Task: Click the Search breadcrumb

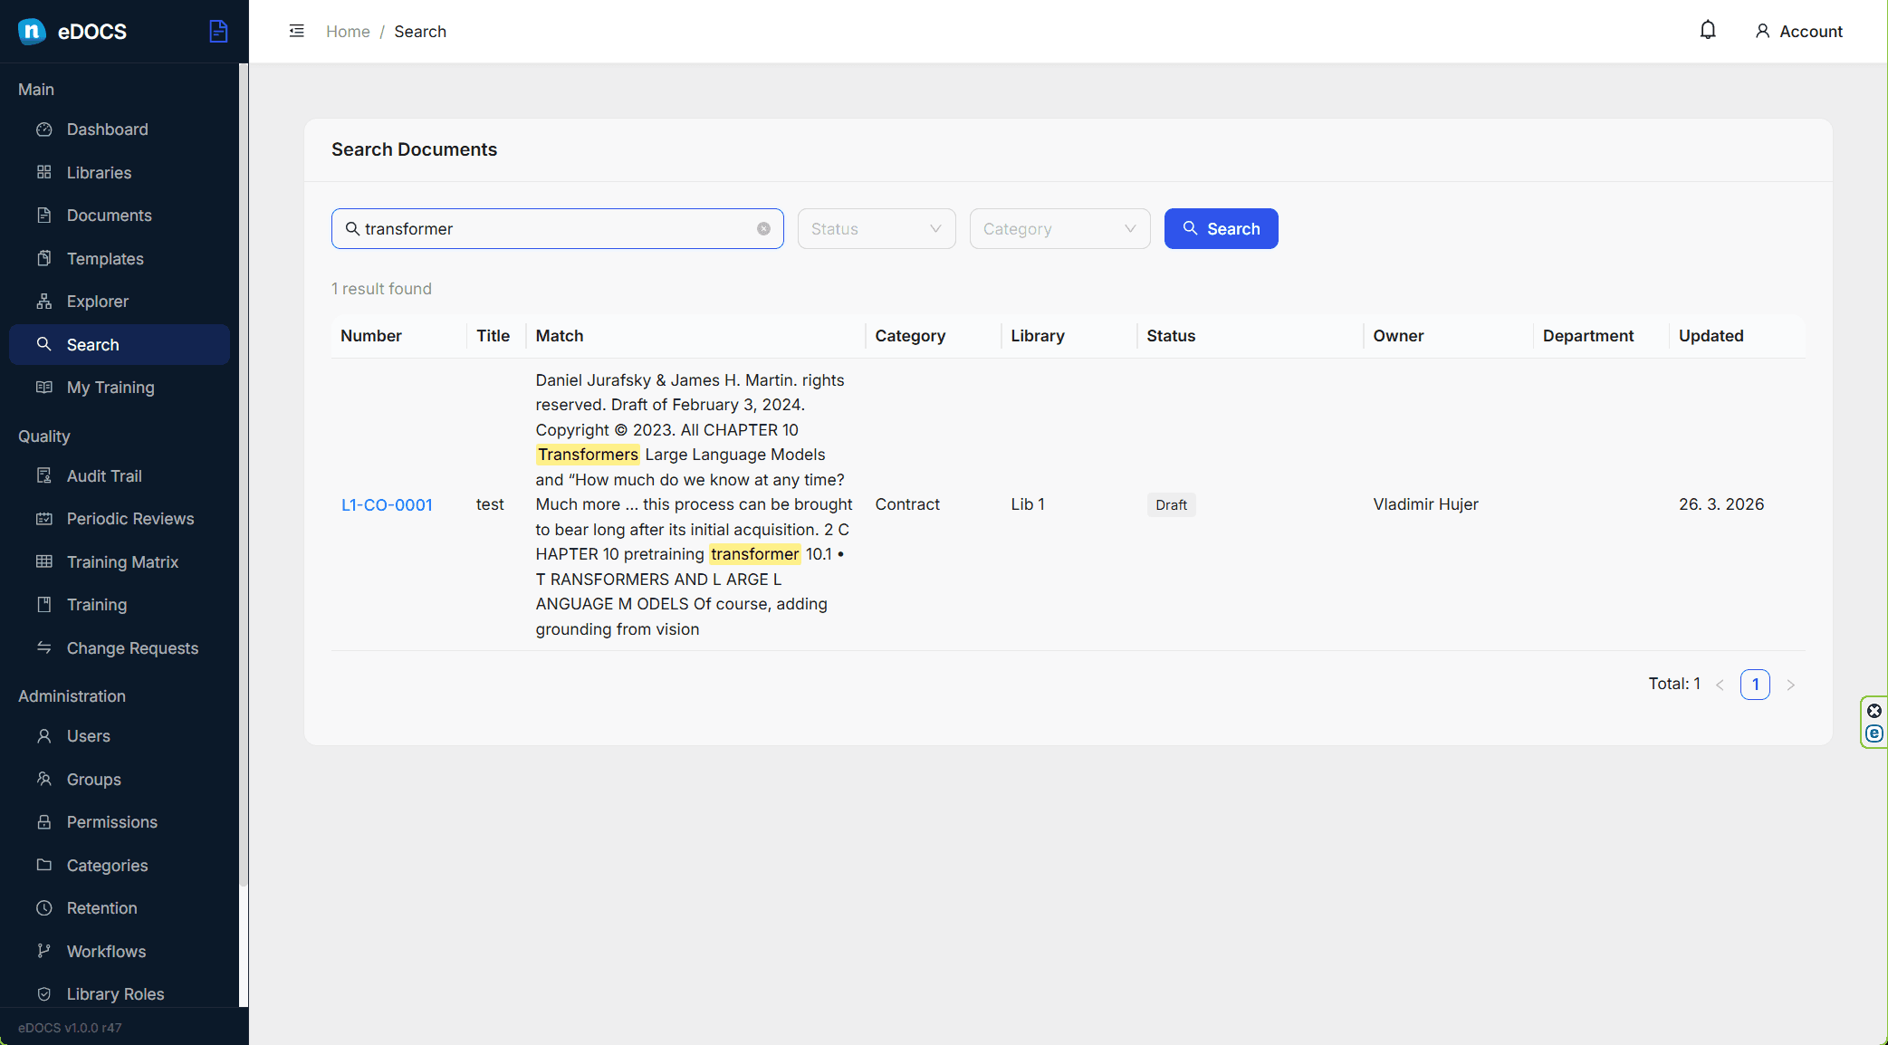Action: pyautogui.click(x=420, y=32)
